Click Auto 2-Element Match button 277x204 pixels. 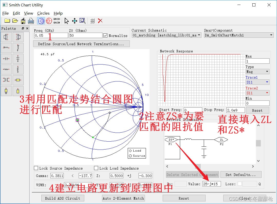tap(123, 198)
